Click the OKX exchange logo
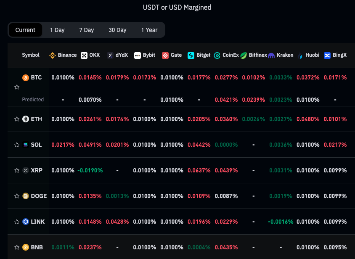The height and width of the screenshot is (259, 355). [85, 55]
